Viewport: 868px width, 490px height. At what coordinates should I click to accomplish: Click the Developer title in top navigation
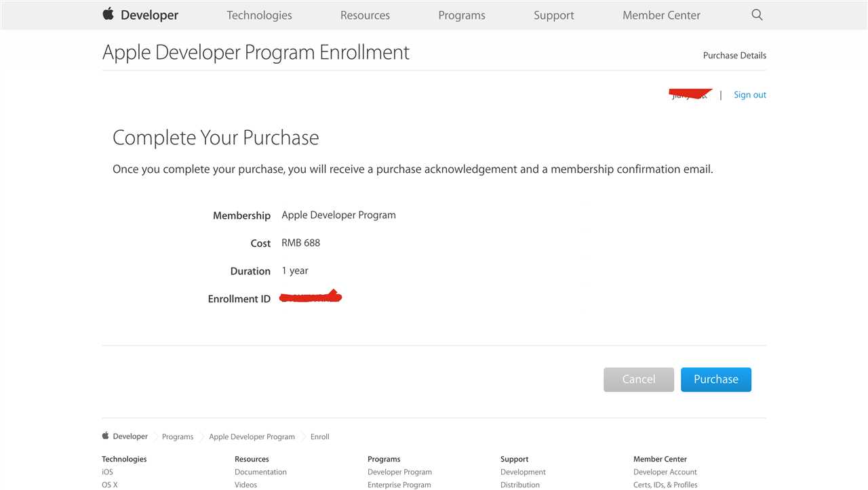(x=149, y=15)
